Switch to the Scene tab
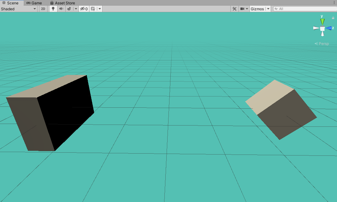Viewport: 337px width, 202px height. (10, 3)
